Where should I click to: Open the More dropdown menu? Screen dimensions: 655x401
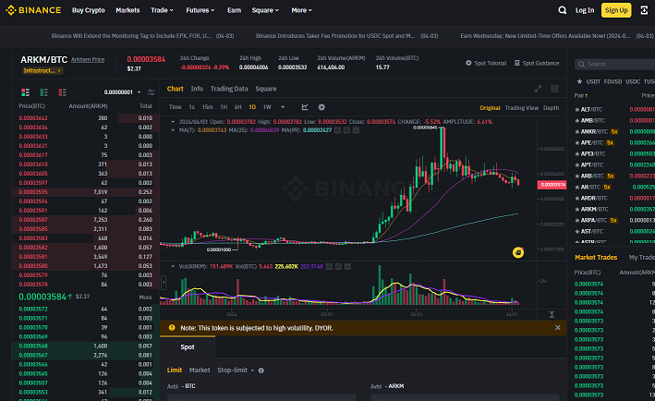click(301, 10)
